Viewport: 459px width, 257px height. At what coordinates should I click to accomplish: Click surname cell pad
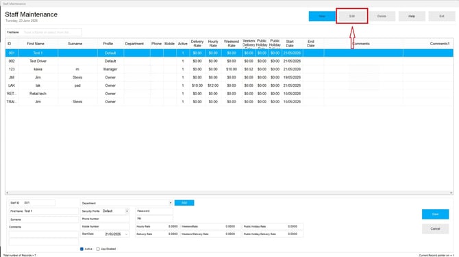pos(77,85)
